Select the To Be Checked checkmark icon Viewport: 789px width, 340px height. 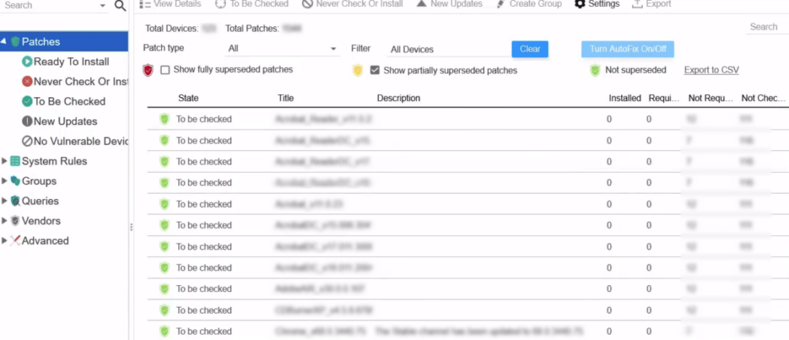pos(27,101)
